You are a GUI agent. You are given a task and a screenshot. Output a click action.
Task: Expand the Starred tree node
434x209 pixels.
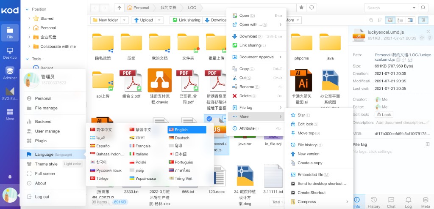click(x=29, y=19)
